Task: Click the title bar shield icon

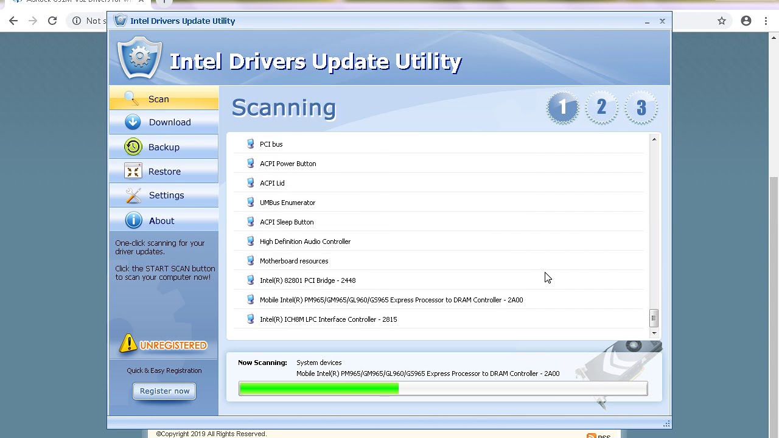Action: [x=120, y=21]
